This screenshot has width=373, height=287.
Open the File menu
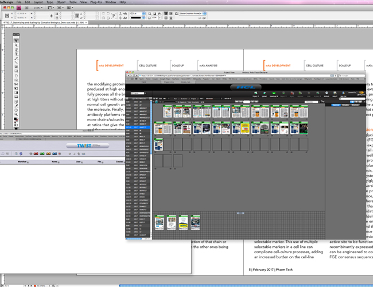(18, 2)
